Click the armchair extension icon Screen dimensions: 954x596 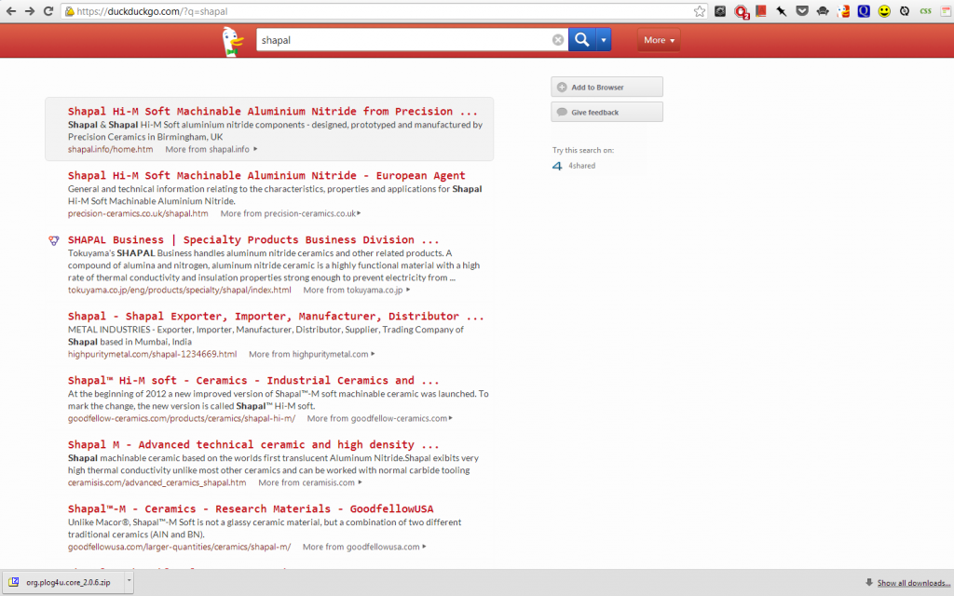[823, 11]
